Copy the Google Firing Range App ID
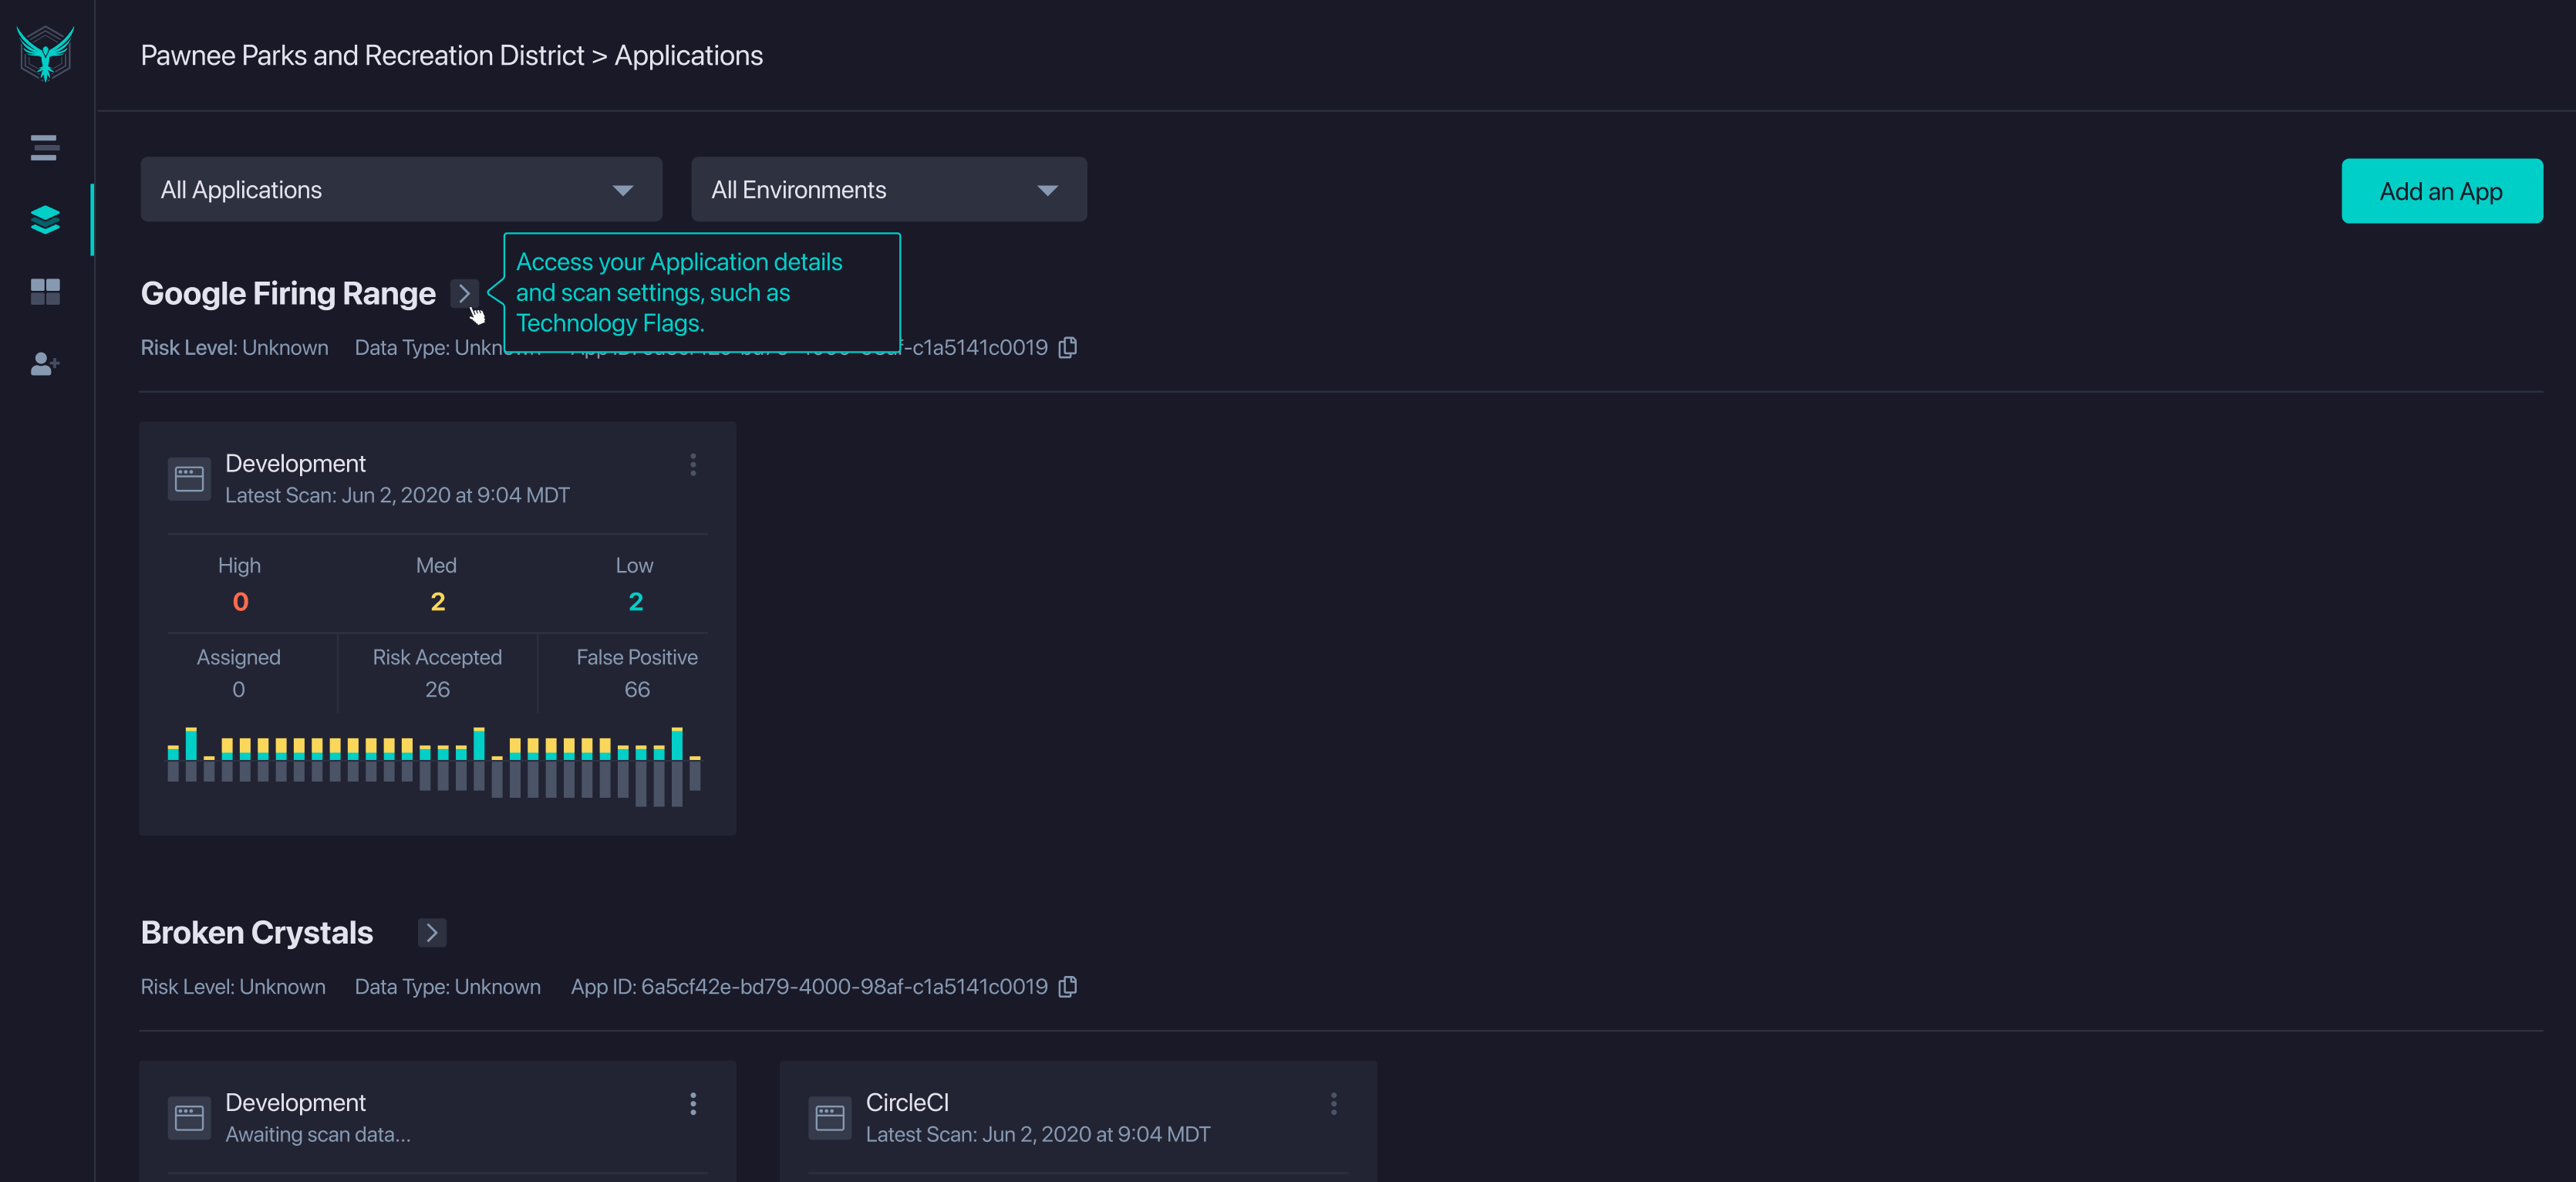 1068,347
